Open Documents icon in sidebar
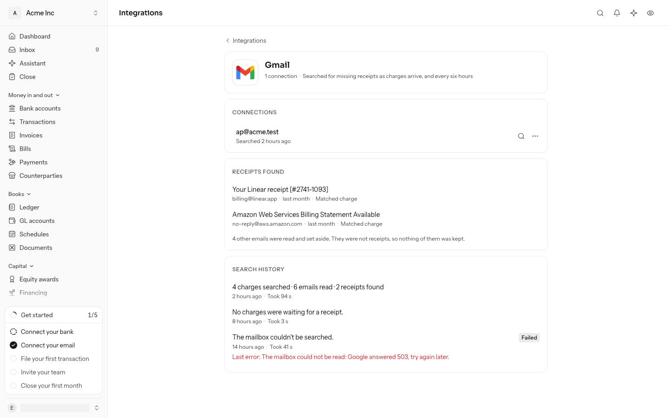This screenshot has height=418, width=669. click(x=12, y=248)
